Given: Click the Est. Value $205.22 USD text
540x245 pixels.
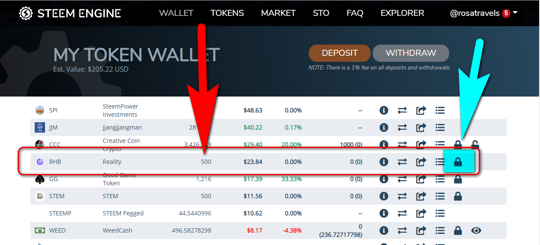Looking at the screenshot, I should click(91, 69).
